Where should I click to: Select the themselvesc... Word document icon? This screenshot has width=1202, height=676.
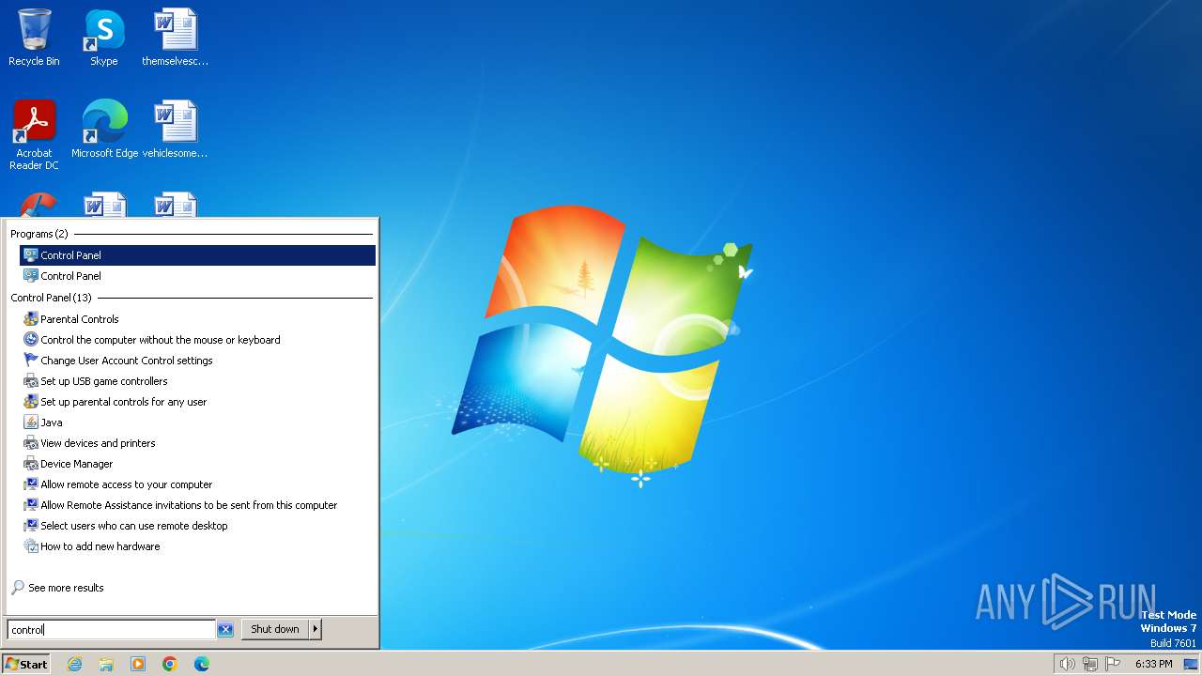click(176, 38)
